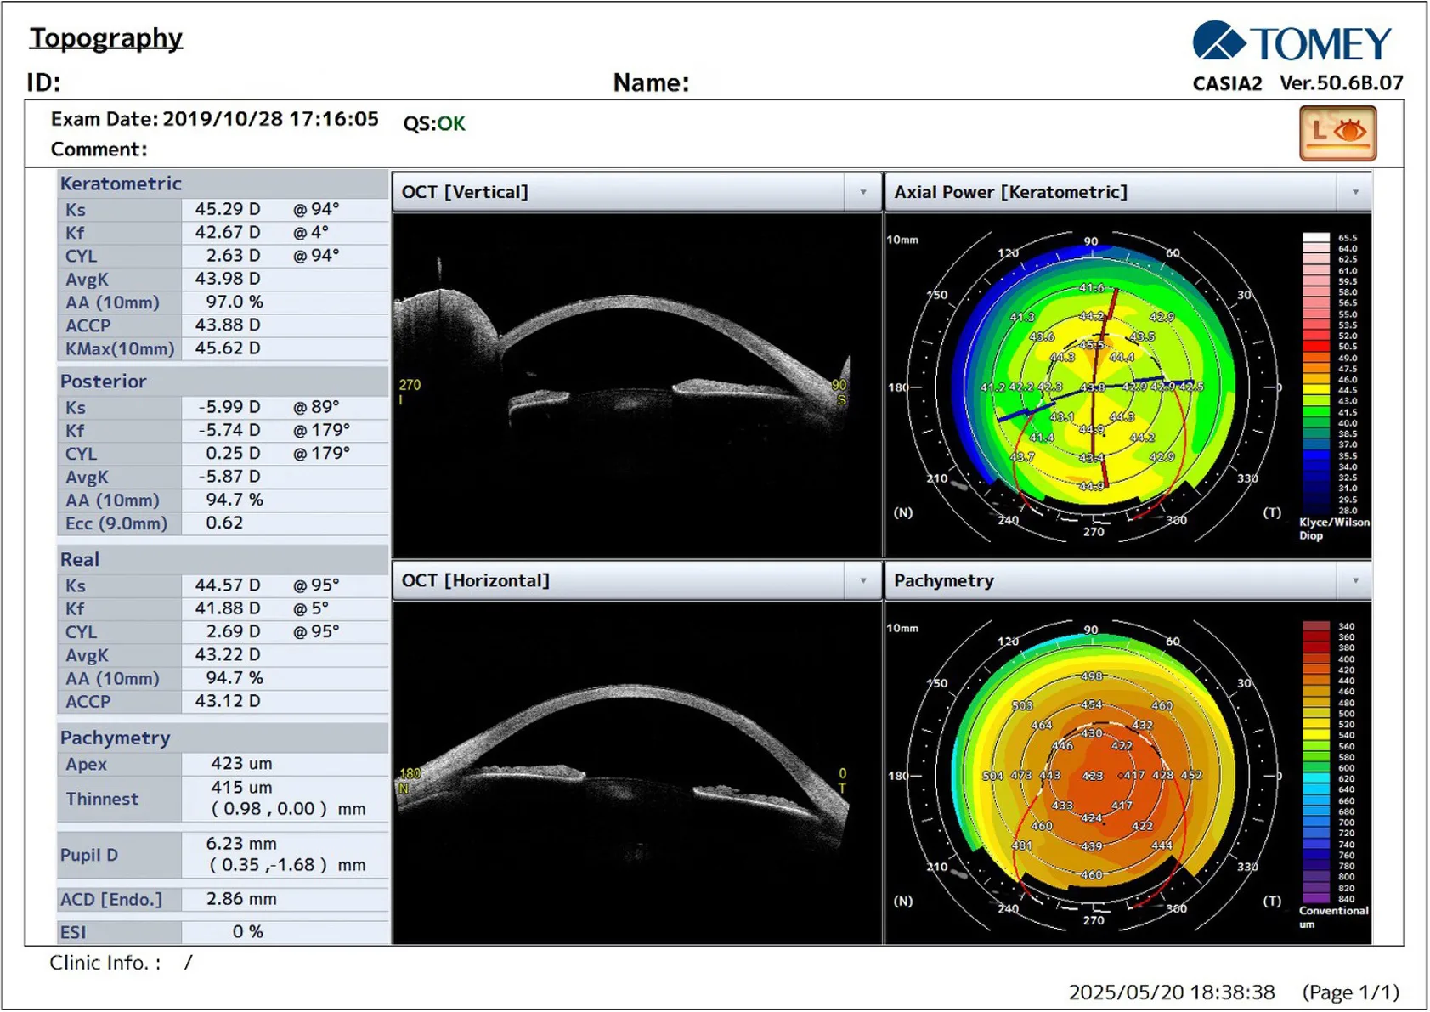Click the QS:OK quality status
1430x1012 pixels.
pos(434,124)
